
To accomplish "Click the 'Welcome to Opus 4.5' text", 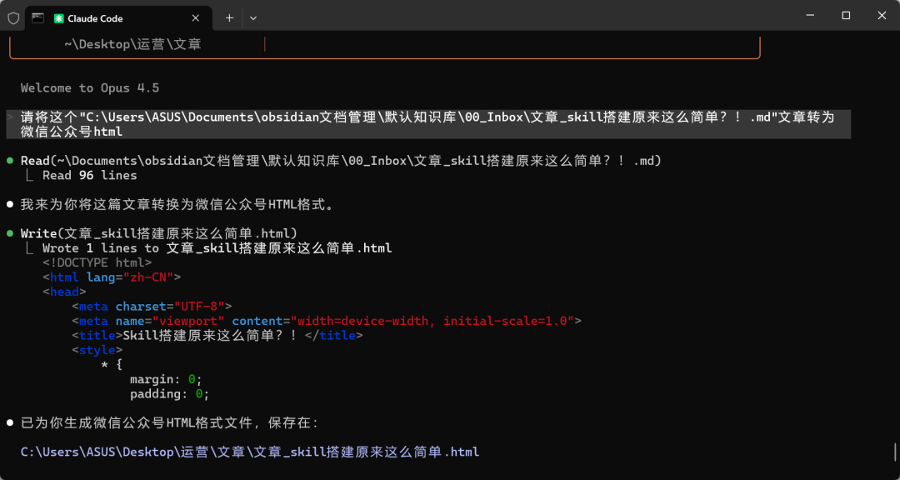I will (90, 87).
